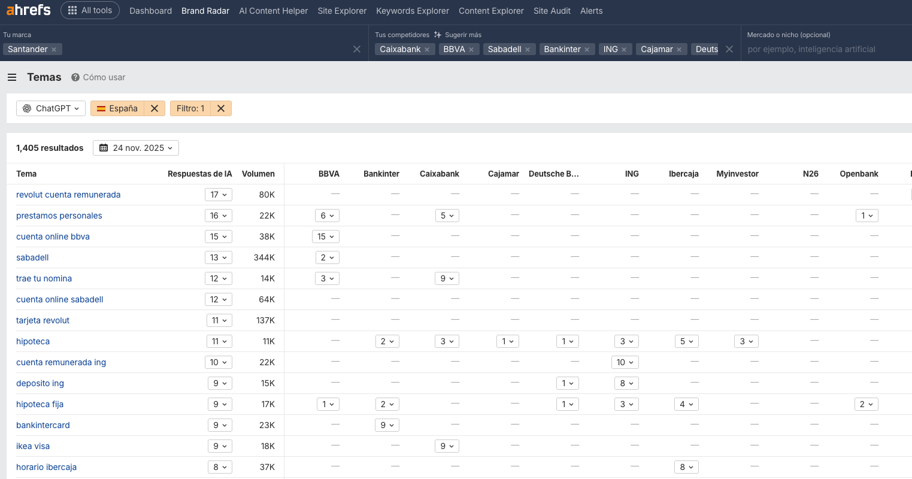Clear all competitors with the X icon
The height and width of the screenshot is (479, 912).
(x=729, y=49)
